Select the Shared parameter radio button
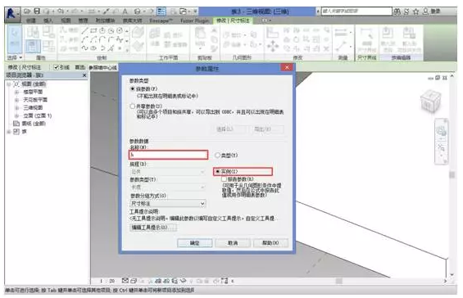The width and height of the screenshot is (463, 298). click(x=133, y=106)
